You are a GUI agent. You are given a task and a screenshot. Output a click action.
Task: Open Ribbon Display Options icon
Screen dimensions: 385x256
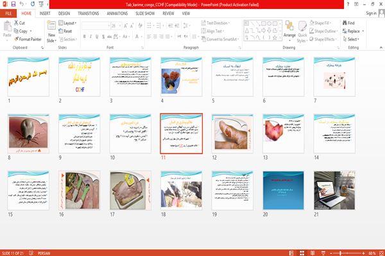coord(356,4)
